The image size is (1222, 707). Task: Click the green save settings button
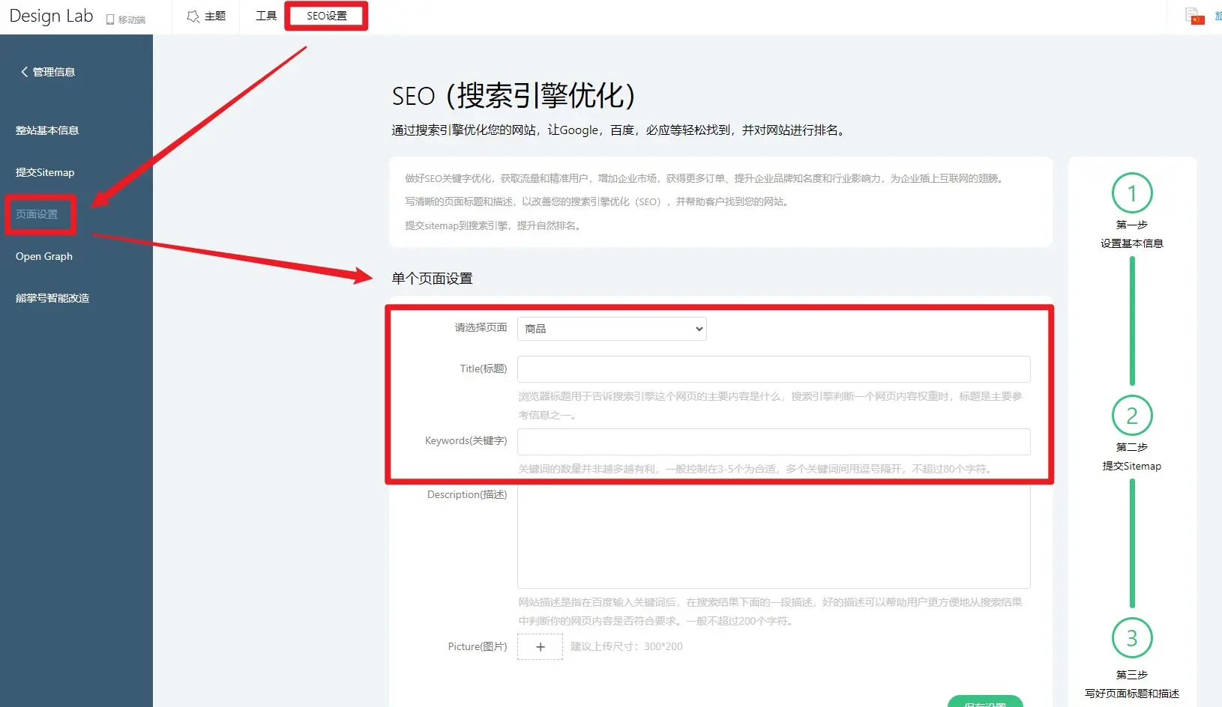pyautogui.click(x=984, y=703)
